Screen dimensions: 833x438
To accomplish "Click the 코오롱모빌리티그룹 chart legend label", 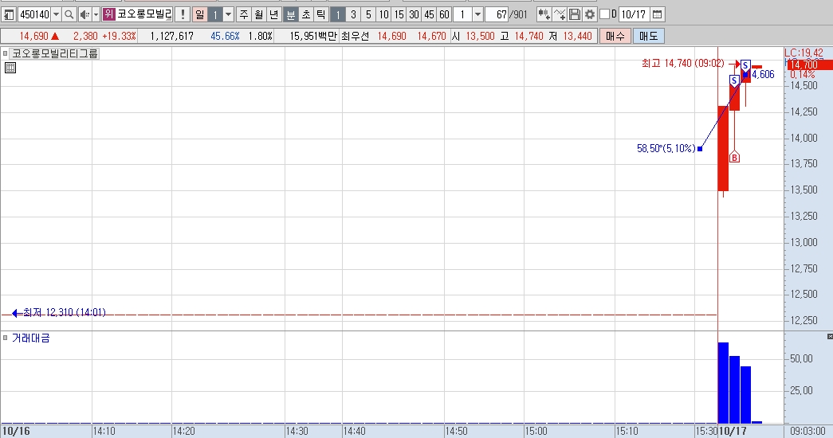I will point(55,53).
